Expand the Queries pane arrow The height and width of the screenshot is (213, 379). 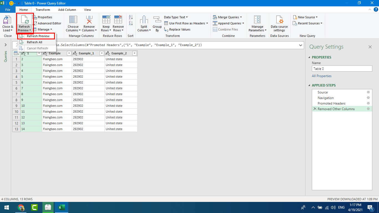point(6,45)
